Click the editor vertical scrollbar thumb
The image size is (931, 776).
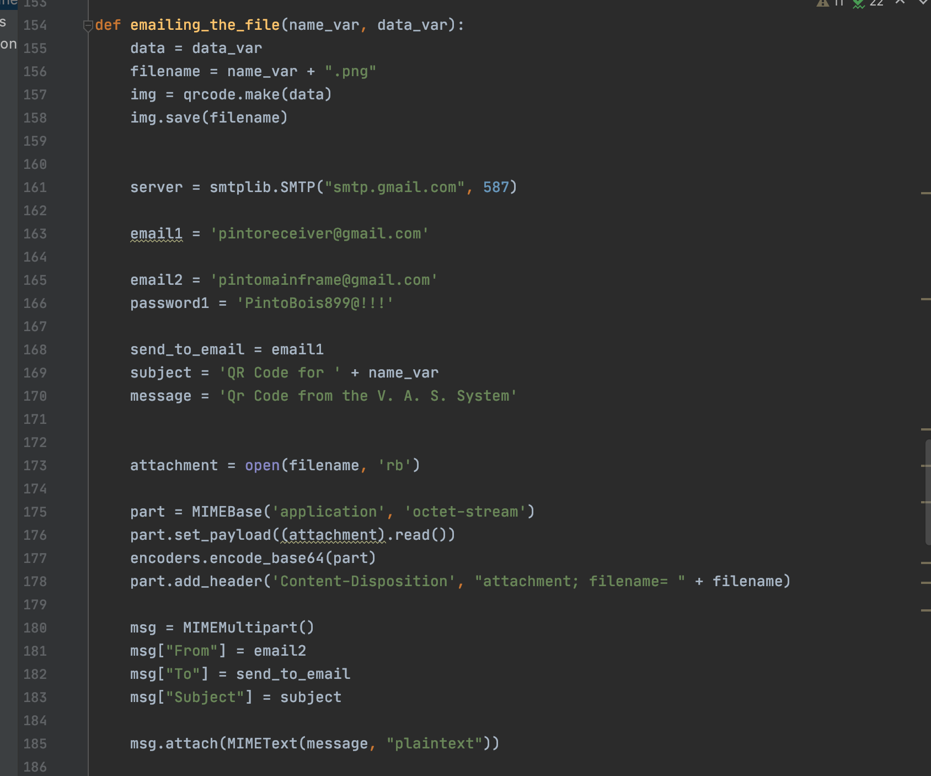pos(928,492)
